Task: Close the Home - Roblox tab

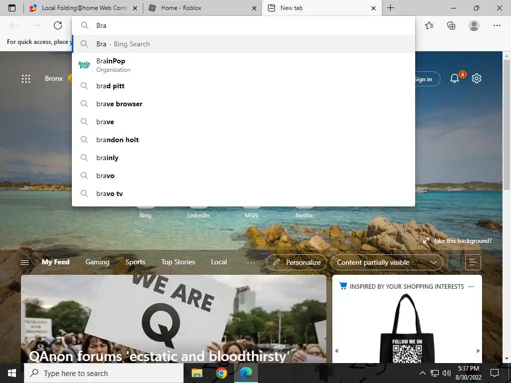Action: click(254, 8)
